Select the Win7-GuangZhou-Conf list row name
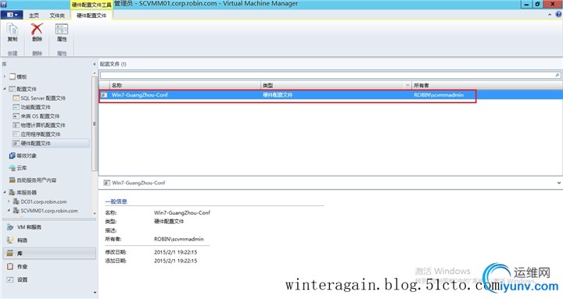The height and width of the screenshot is (299, 563). (x=140, y=95)
